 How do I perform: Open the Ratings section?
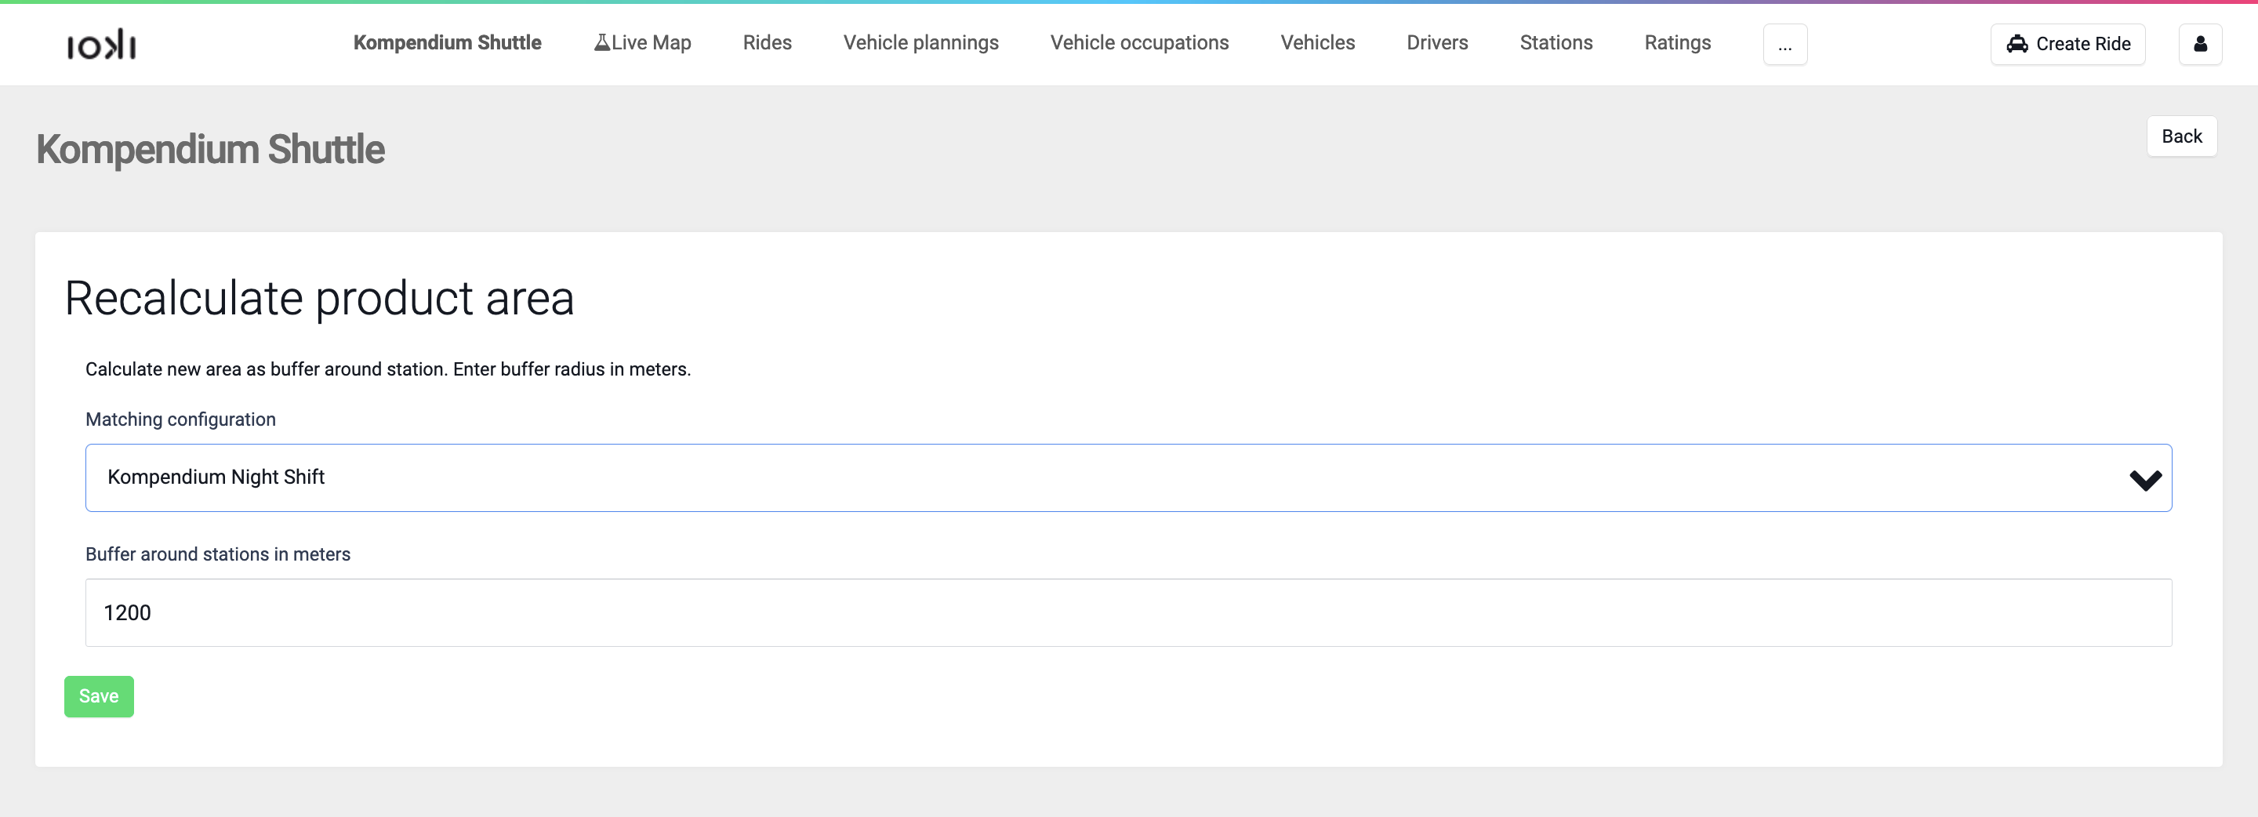tap(1677, 42)
